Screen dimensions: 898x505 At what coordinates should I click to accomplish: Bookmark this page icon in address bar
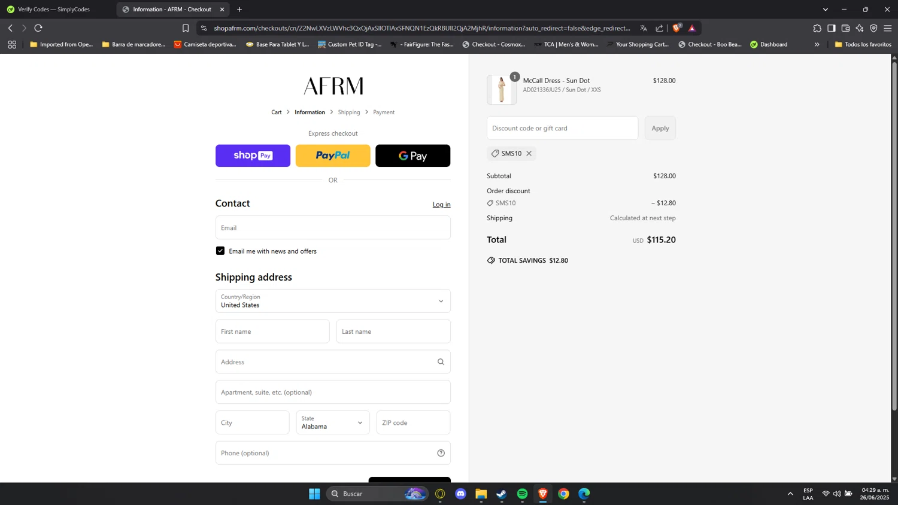tap(186, 28)
